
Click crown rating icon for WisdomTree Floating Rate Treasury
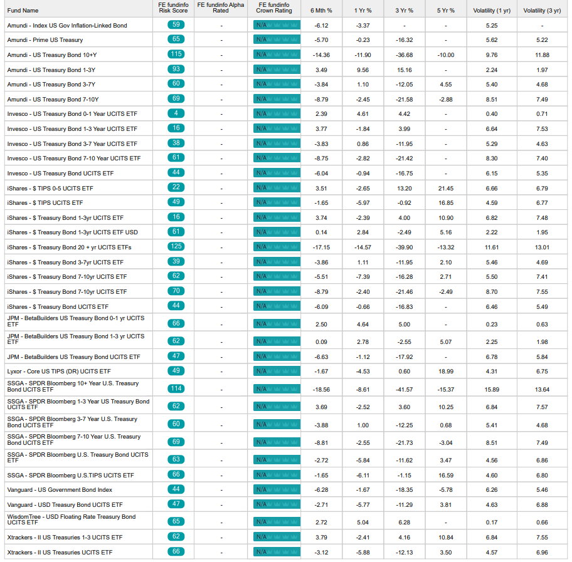(277, 521)
